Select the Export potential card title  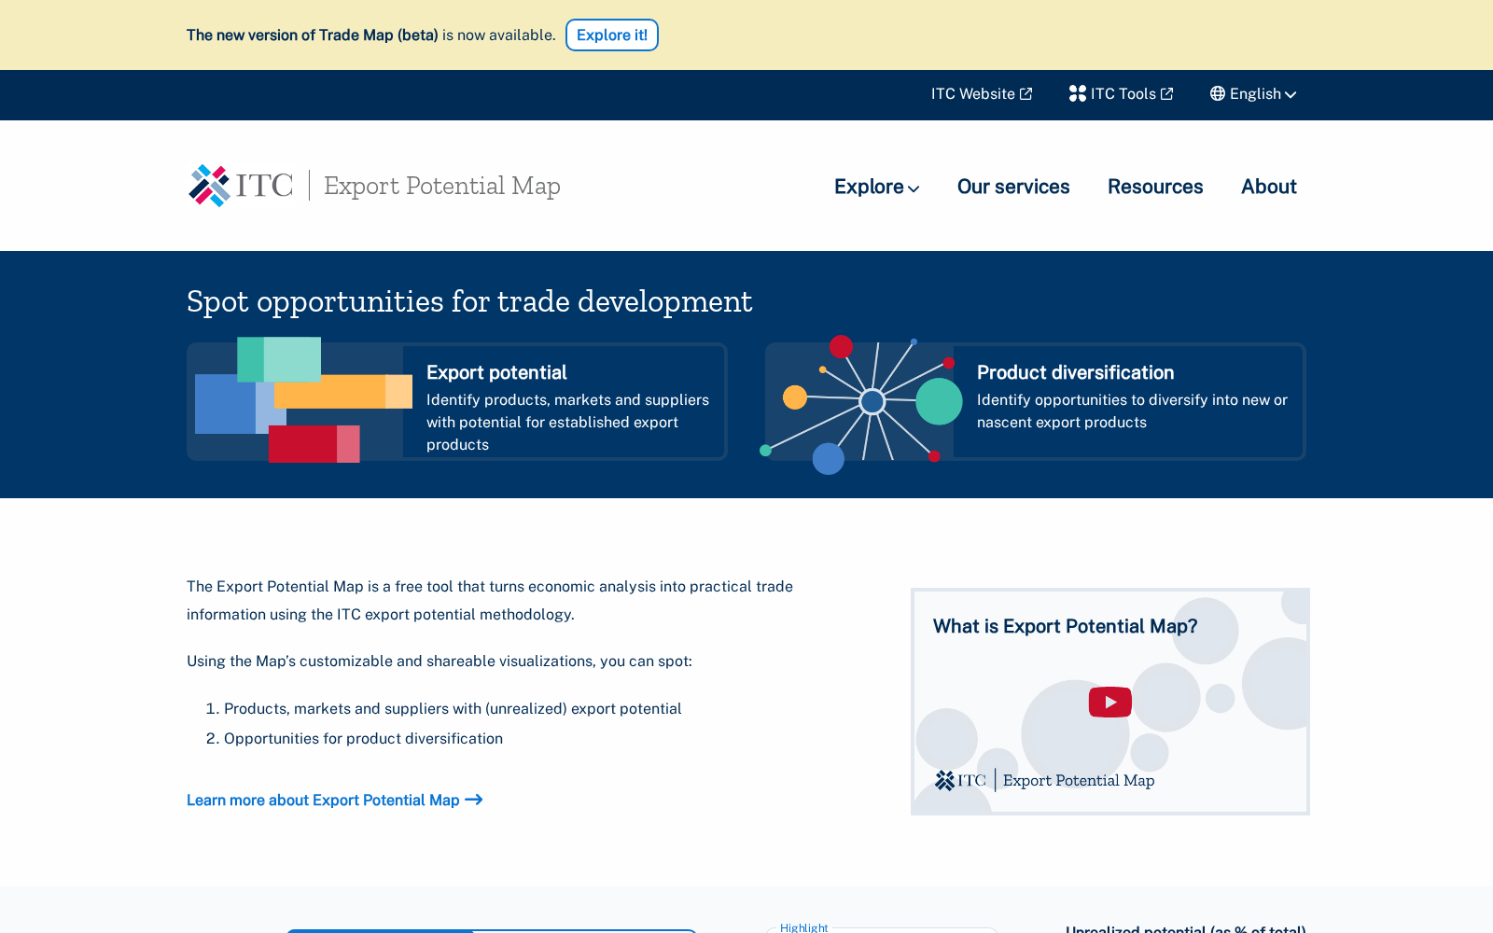496,372
